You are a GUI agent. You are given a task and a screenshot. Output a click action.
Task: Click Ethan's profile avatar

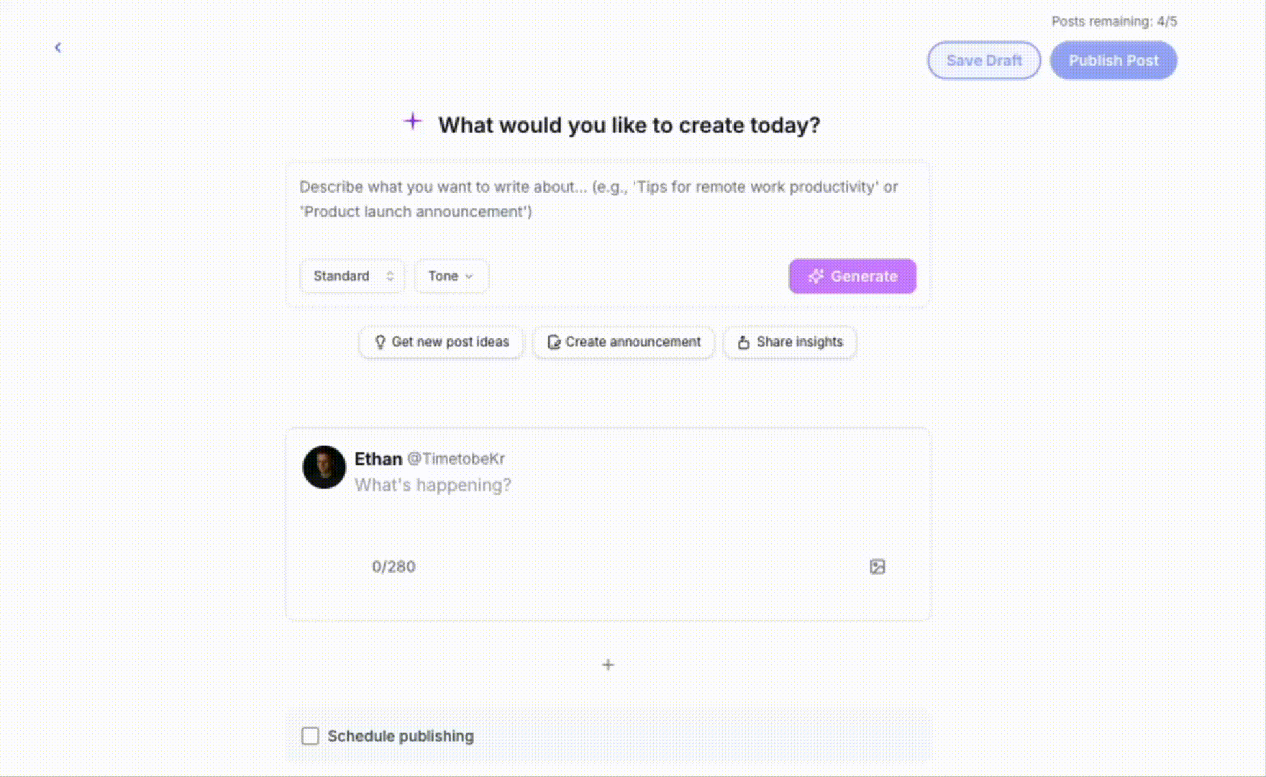tap(324, 467)
